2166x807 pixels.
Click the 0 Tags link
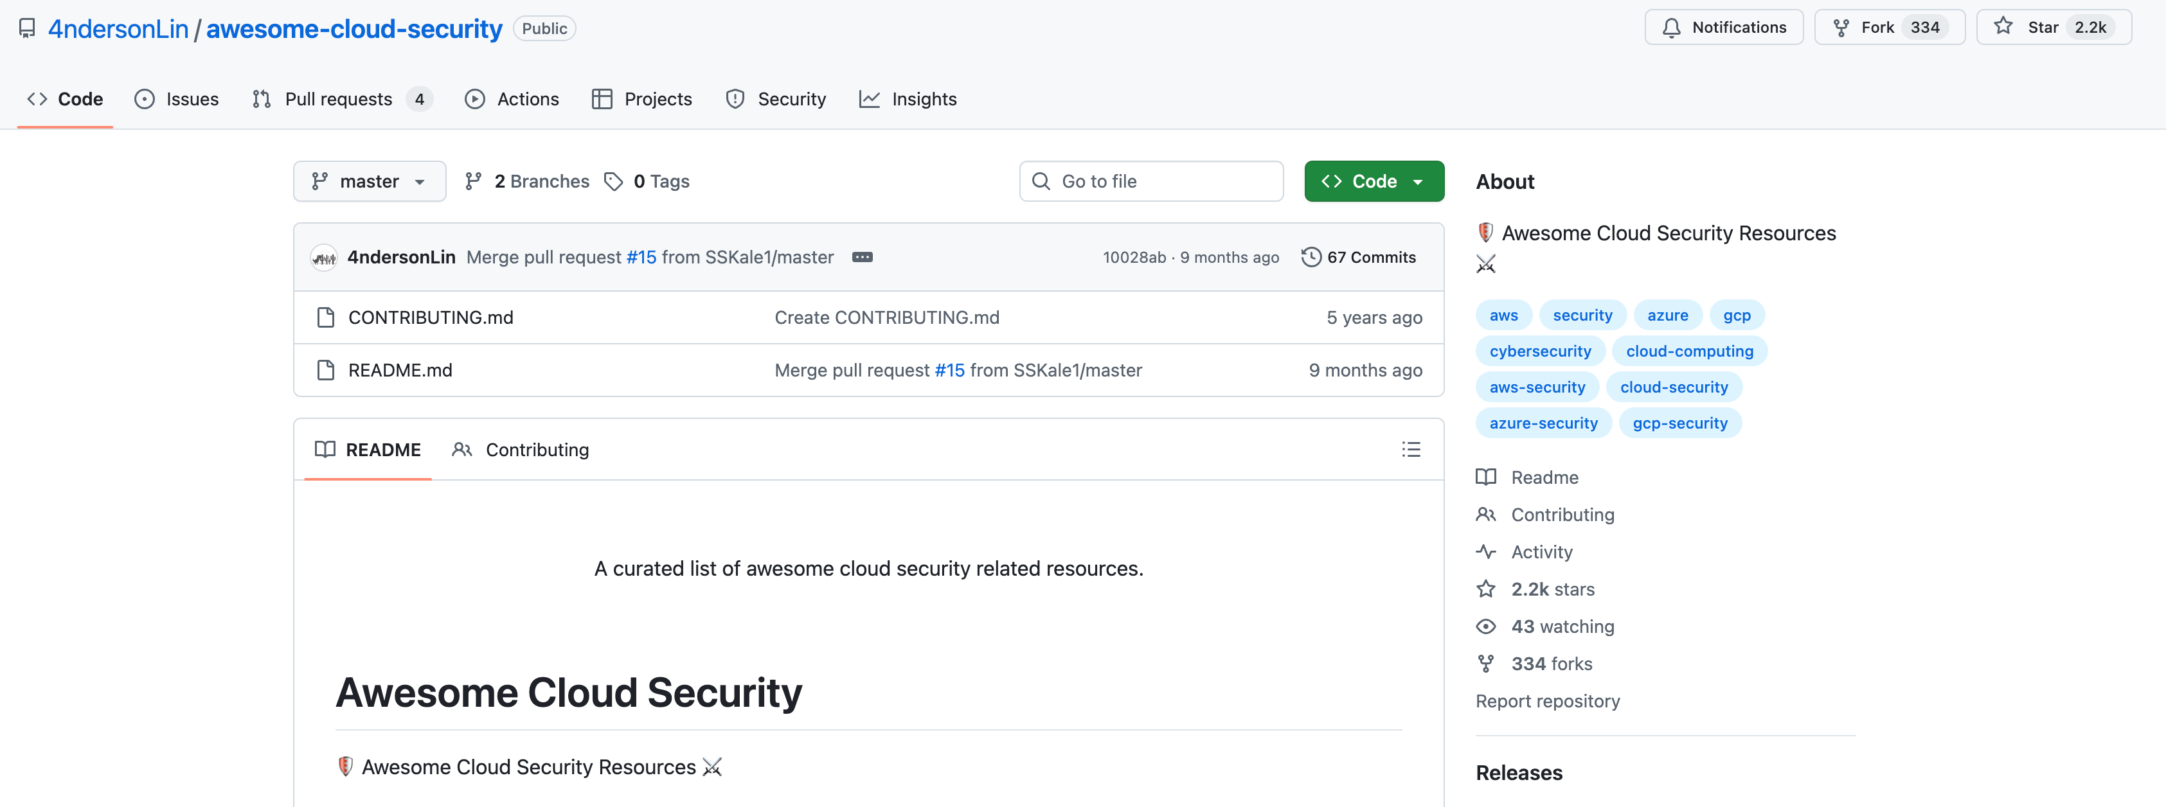647,182
